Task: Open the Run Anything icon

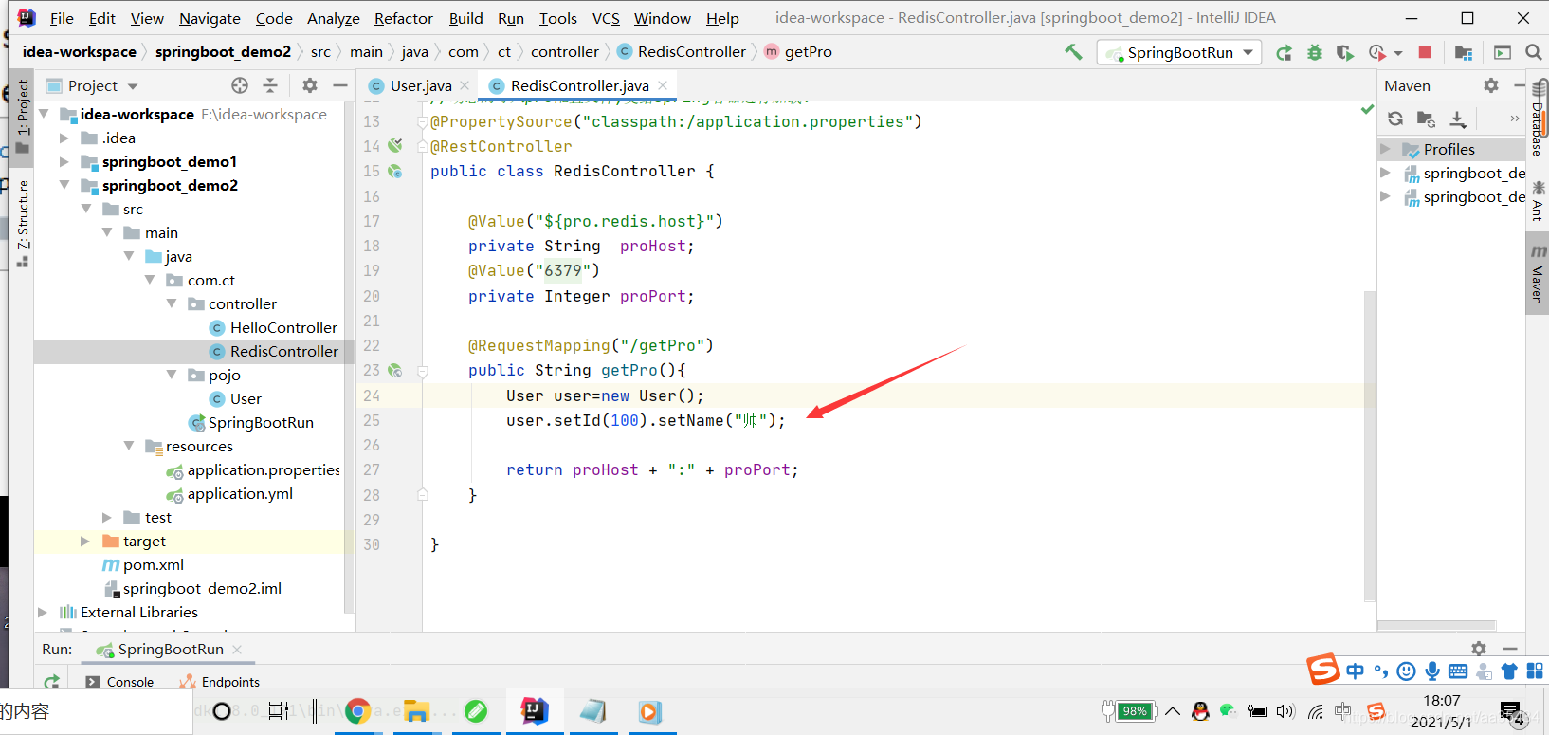Action: point(1503,52)
